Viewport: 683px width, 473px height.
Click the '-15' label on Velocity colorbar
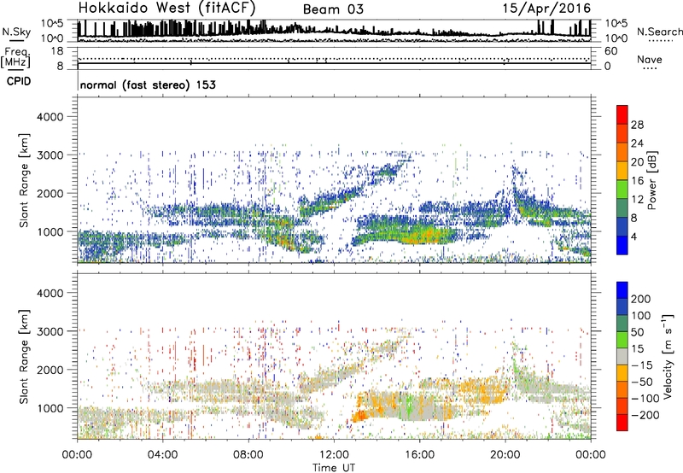click(641, 365)
